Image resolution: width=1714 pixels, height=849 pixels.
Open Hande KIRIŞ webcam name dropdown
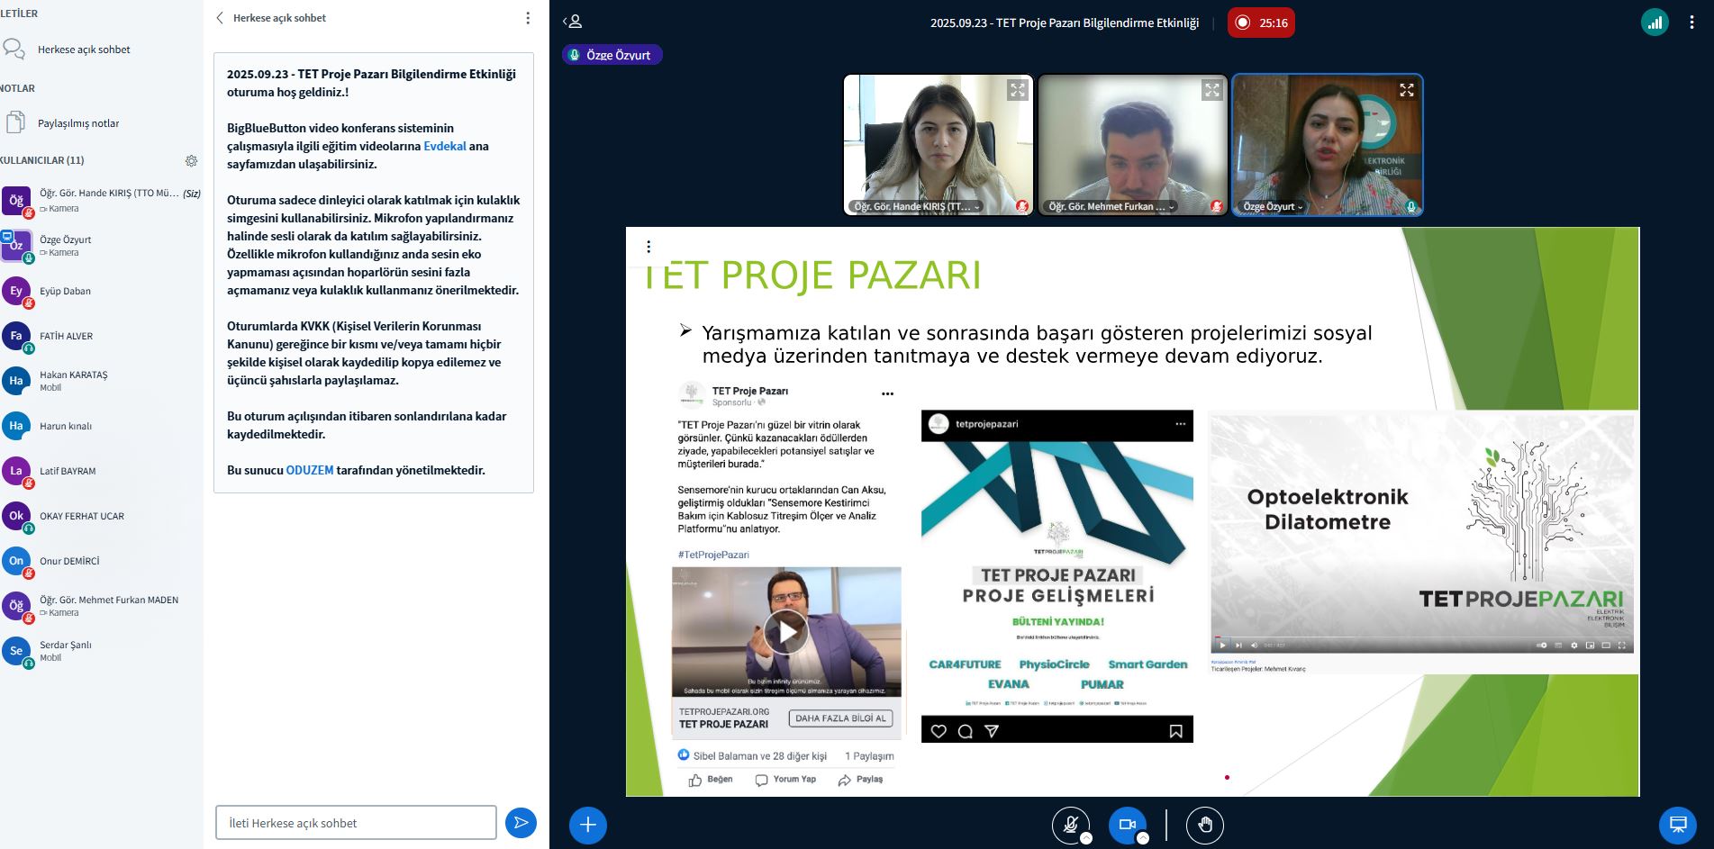(917, 206)
